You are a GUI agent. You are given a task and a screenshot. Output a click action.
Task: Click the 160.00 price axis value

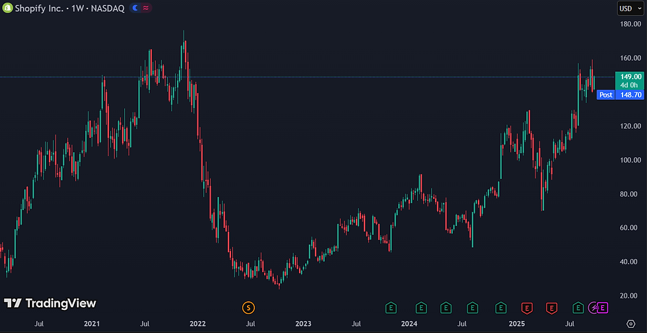630,58
